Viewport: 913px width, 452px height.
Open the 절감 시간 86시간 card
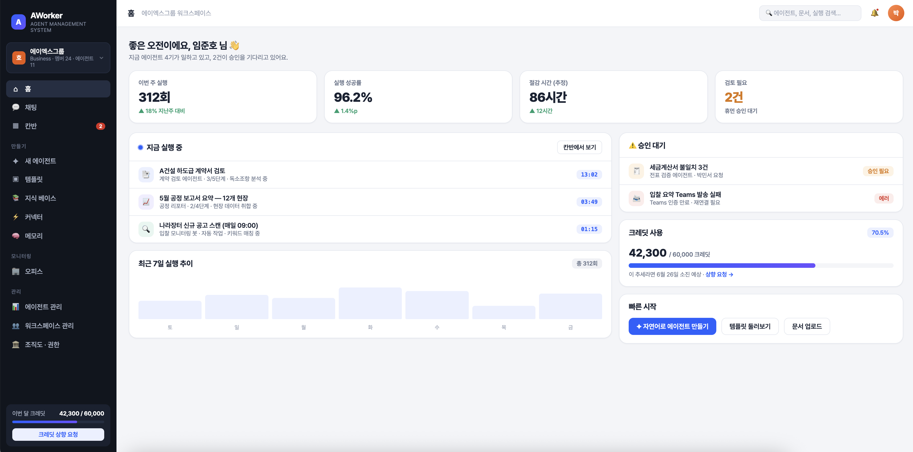613,97
